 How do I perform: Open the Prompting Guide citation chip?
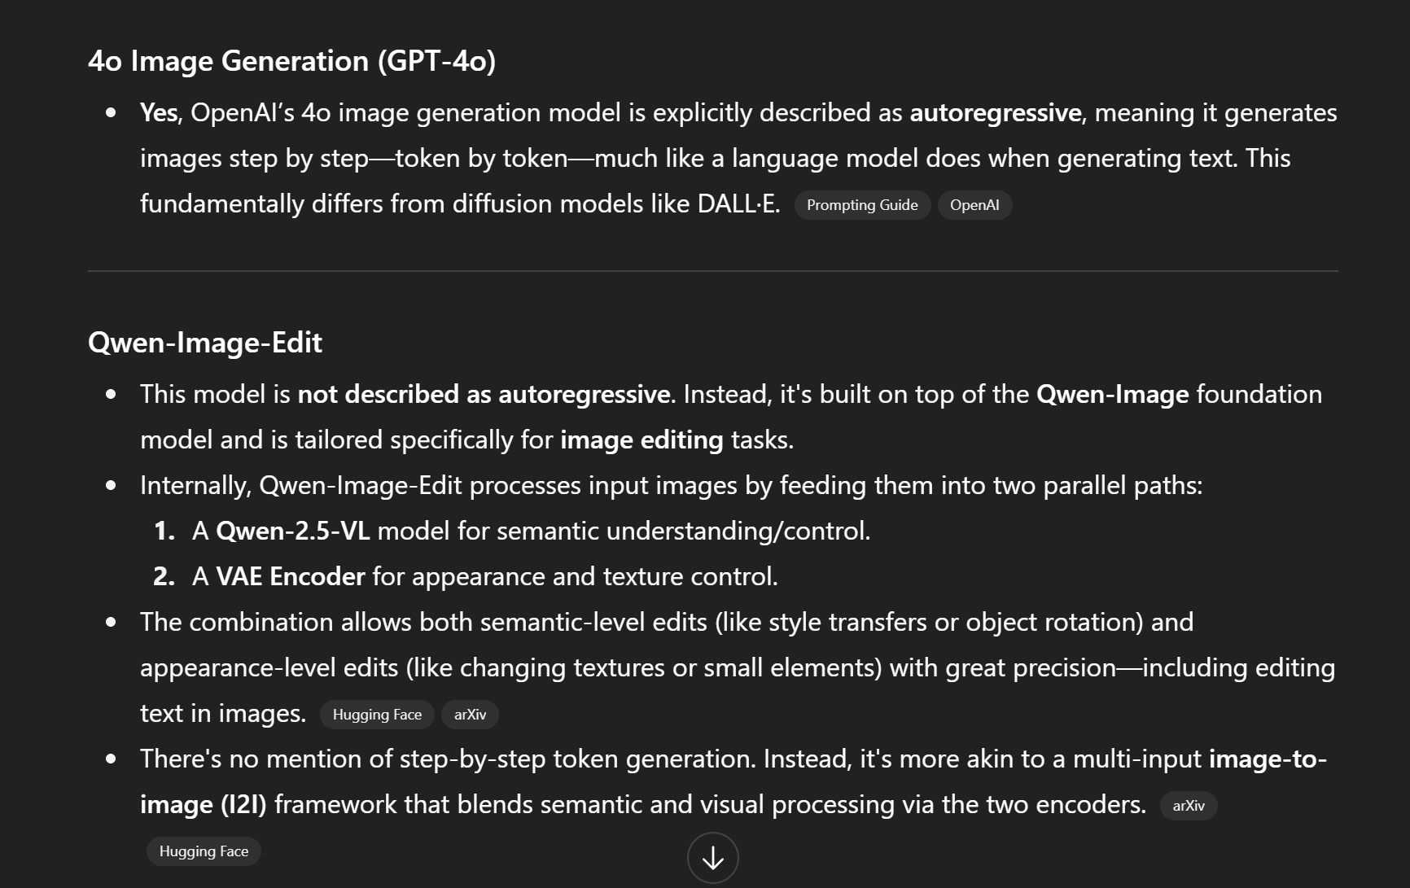click(x=862, y=205)
